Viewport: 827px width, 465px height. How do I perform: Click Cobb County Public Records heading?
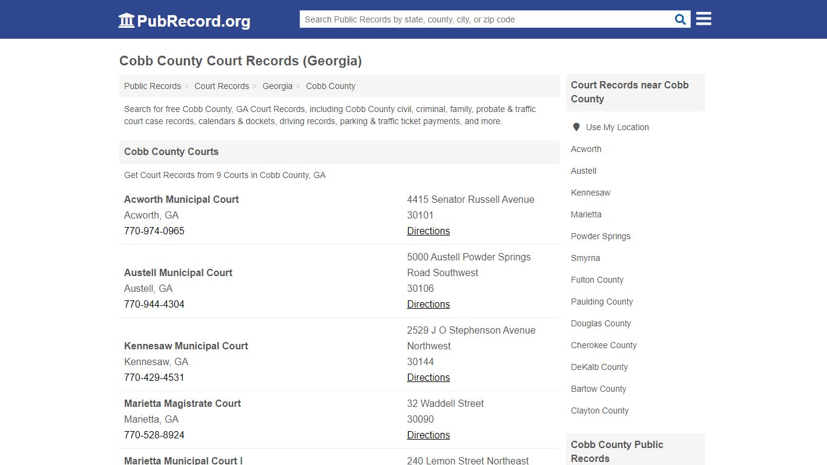coord(617,451)
